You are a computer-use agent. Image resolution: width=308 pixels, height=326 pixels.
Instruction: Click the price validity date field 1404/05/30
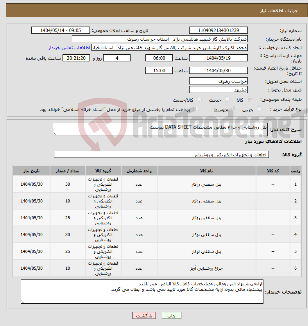[218, 71]
